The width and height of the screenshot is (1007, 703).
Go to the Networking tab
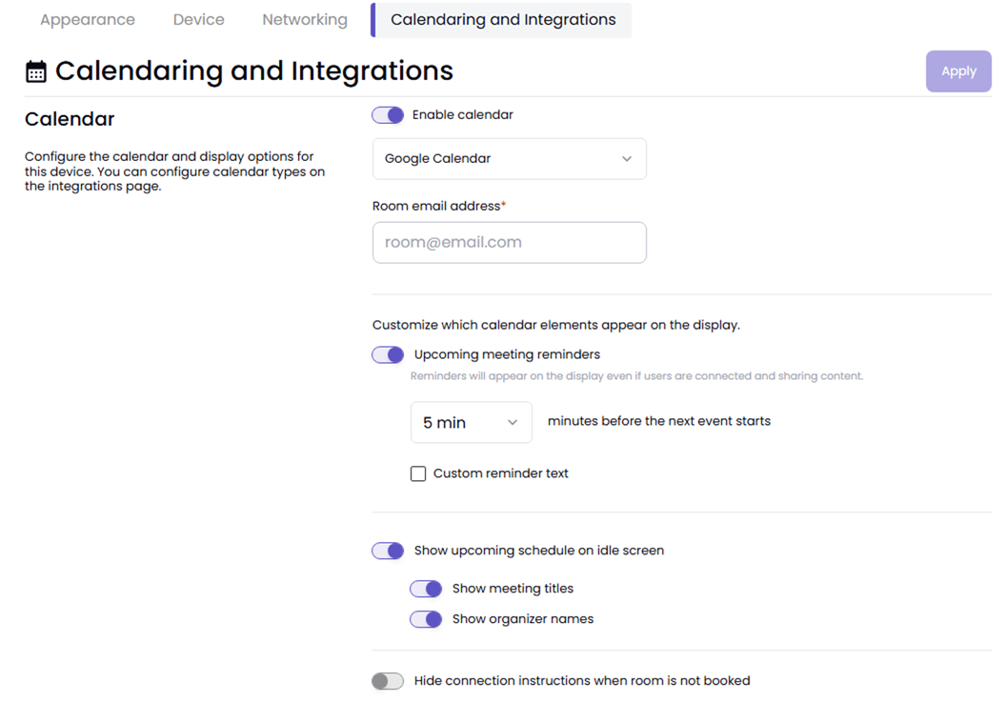point(305,20)
